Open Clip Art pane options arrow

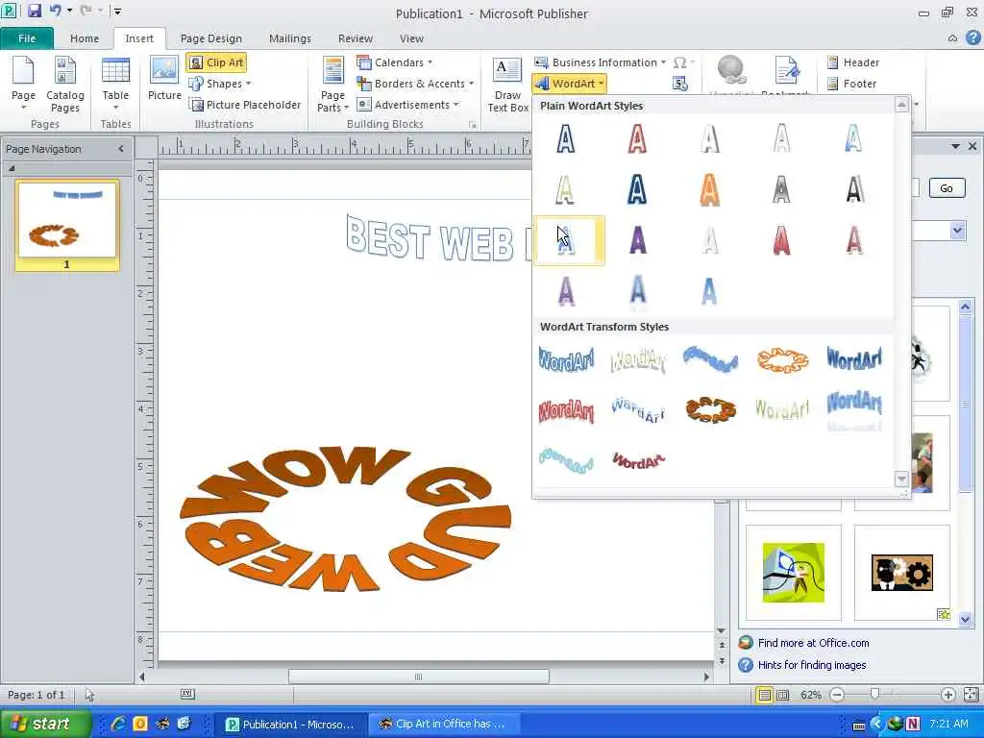[x=955, y=146]
